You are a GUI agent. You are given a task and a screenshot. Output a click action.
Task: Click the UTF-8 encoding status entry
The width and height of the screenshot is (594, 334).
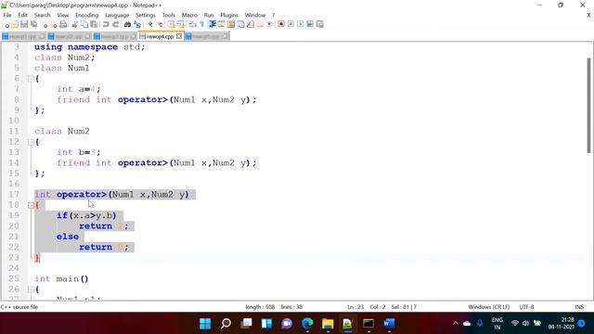click(526, 307)
